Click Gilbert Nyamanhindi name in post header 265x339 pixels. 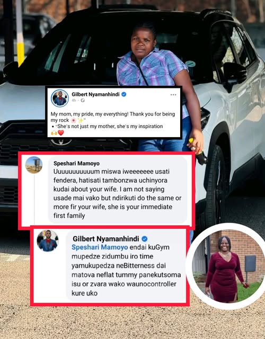pyautogui.click(x=95, y=94)
